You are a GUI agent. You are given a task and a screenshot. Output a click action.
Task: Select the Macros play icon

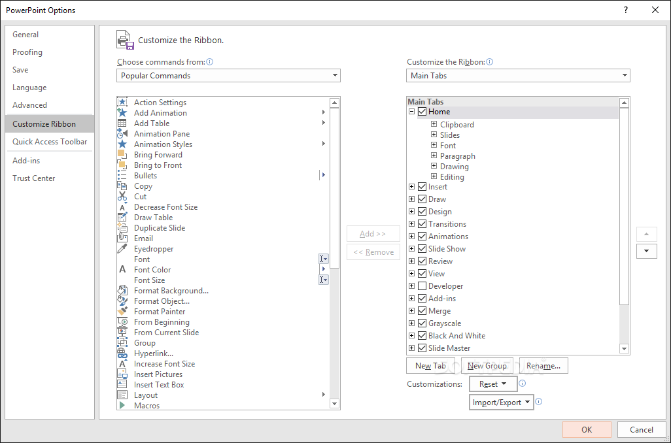(122, 405)
